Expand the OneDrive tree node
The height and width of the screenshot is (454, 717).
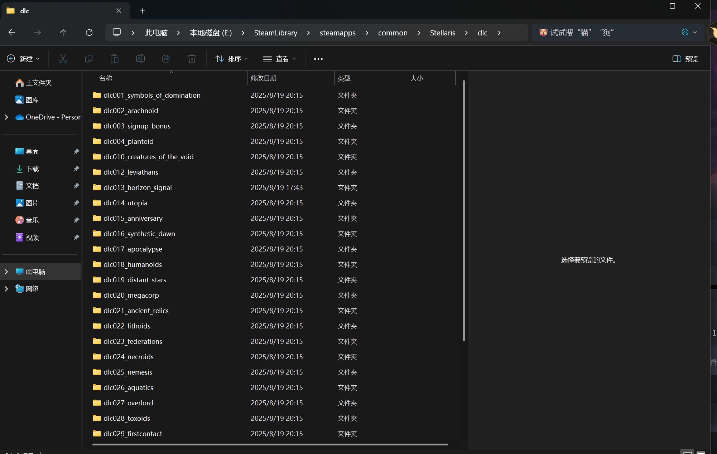[x=6, y=117]
